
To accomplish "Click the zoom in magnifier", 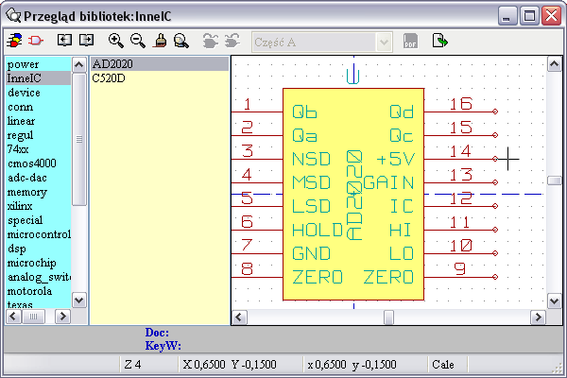I will tap(115, 41).
